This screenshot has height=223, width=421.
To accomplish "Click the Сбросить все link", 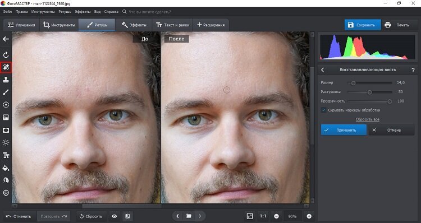I will coord(368,119).
